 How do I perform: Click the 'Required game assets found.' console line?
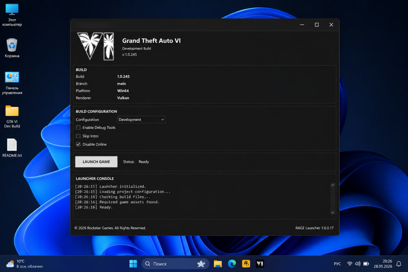coord(129,202)
